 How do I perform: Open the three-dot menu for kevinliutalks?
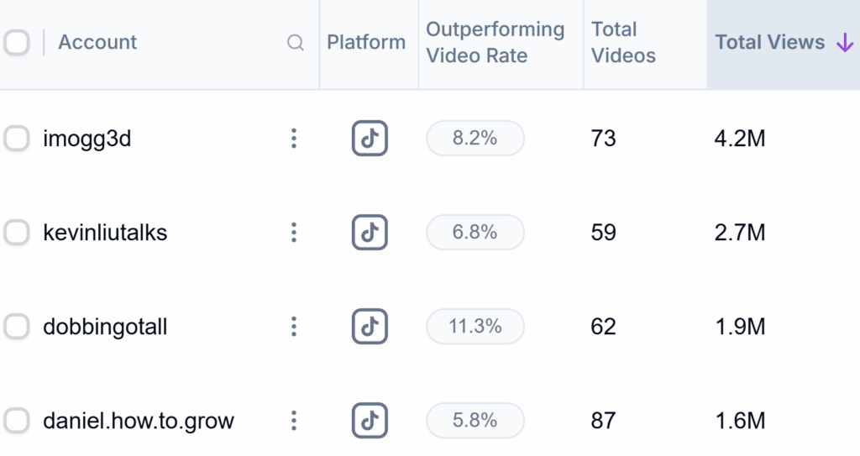point(293,233)
